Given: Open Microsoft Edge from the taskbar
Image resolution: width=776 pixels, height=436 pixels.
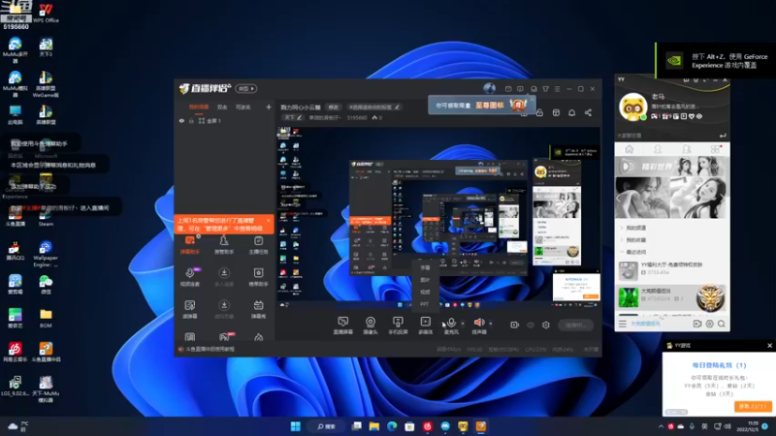Looking at the screenshot, I should [392, 426].
